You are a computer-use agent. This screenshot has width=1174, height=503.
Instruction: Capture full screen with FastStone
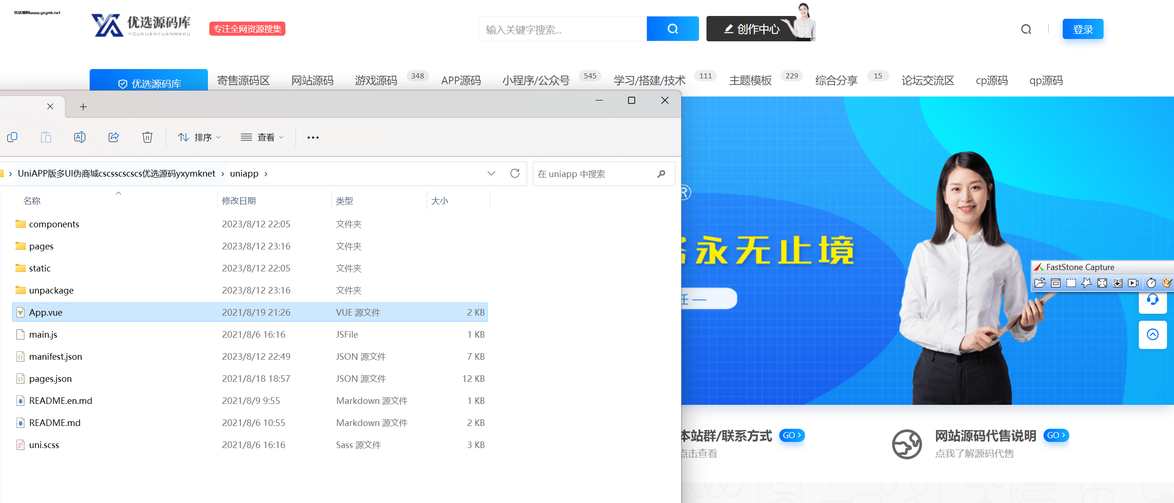point(1102,283)
